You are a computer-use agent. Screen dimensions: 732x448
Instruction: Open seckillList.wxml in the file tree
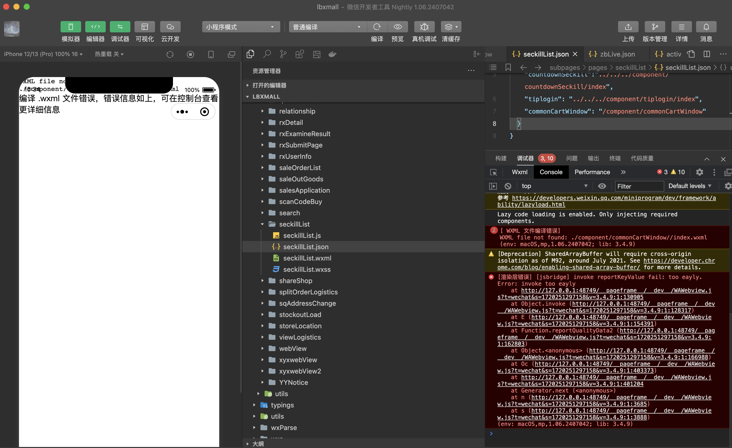307,258
